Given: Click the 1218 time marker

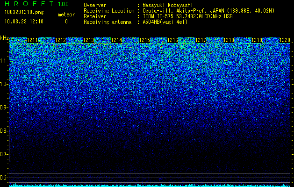Looking at the screenshot, I should [229, 40].
